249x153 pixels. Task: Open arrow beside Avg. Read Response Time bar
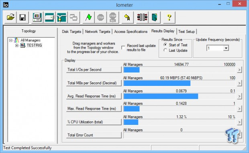pyautogui.click(x=239, y=96)
